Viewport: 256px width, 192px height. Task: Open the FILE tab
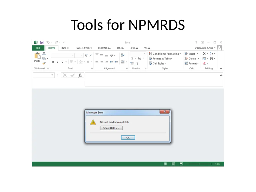click(38, 48)
